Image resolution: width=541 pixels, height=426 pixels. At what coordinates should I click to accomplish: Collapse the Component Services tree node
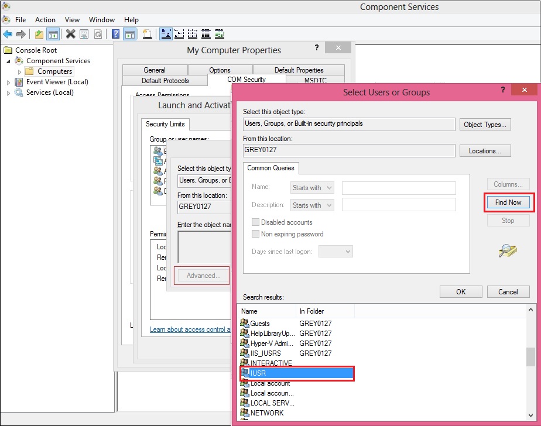(x=8, y=61)
